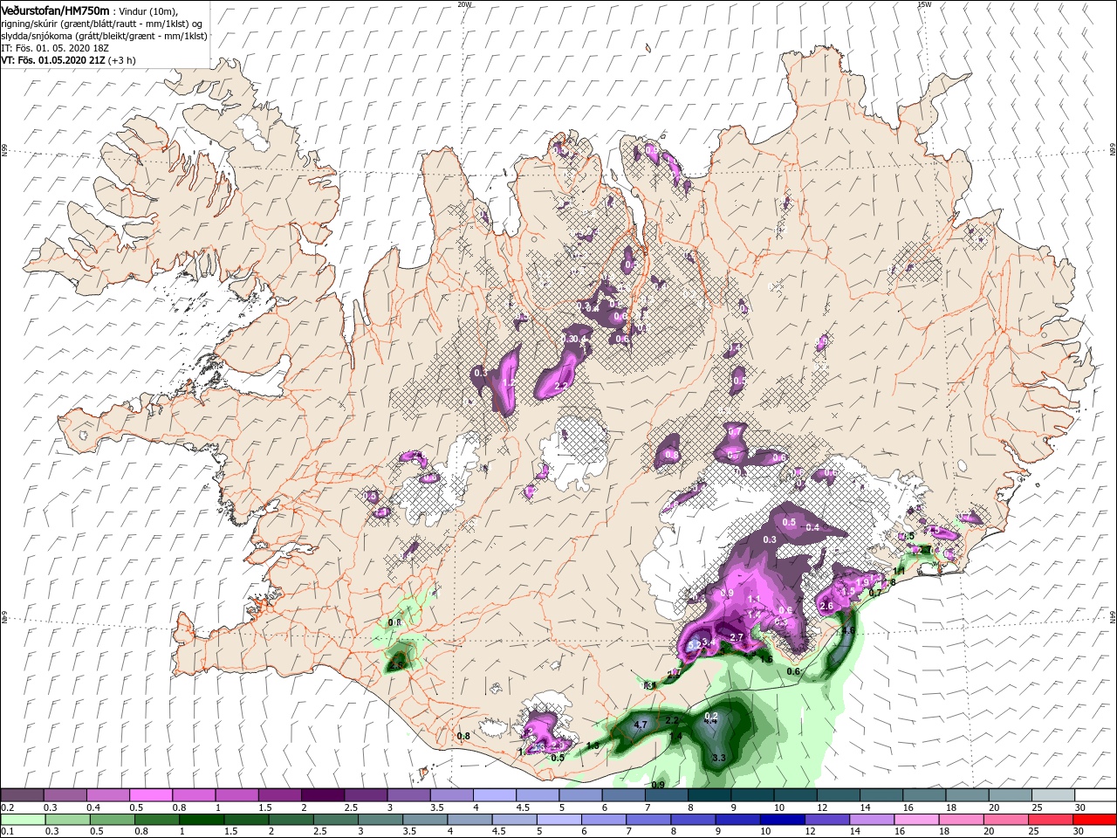This screenshot has height=838, width=1117.
Task: Click the bright red swatch after 30 in lower legend
Action: [1095, 820]
